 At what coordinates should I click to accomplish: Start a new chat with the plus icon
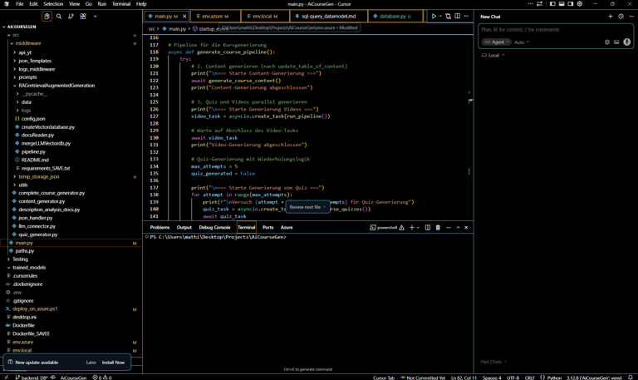coord(610,16)
